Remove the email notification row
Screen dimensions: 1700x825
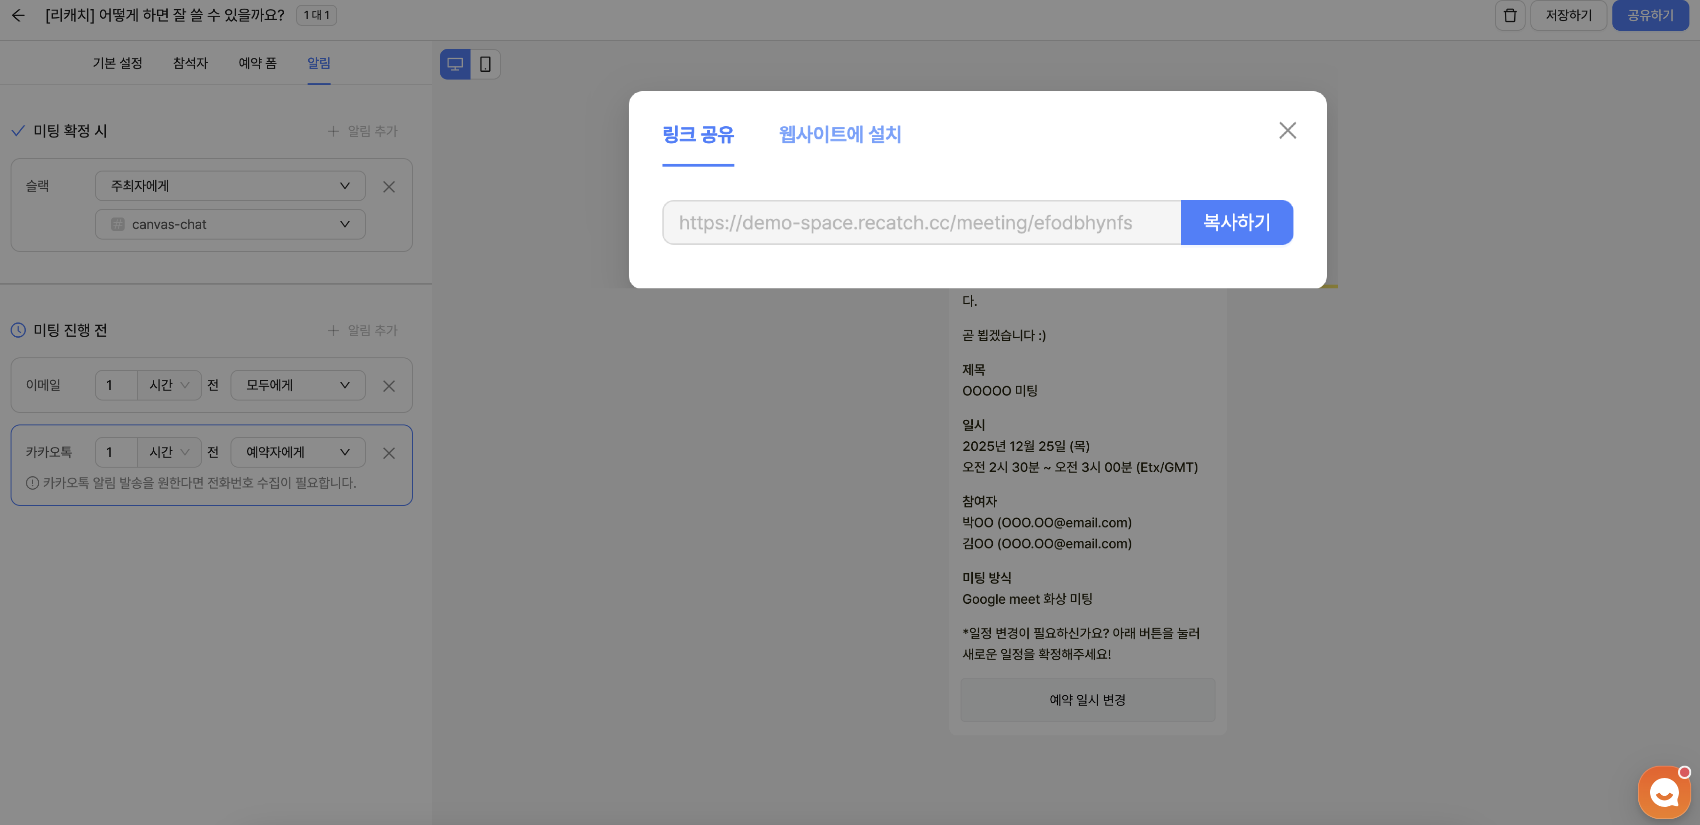pyautogui.click(x=389, y=386)
